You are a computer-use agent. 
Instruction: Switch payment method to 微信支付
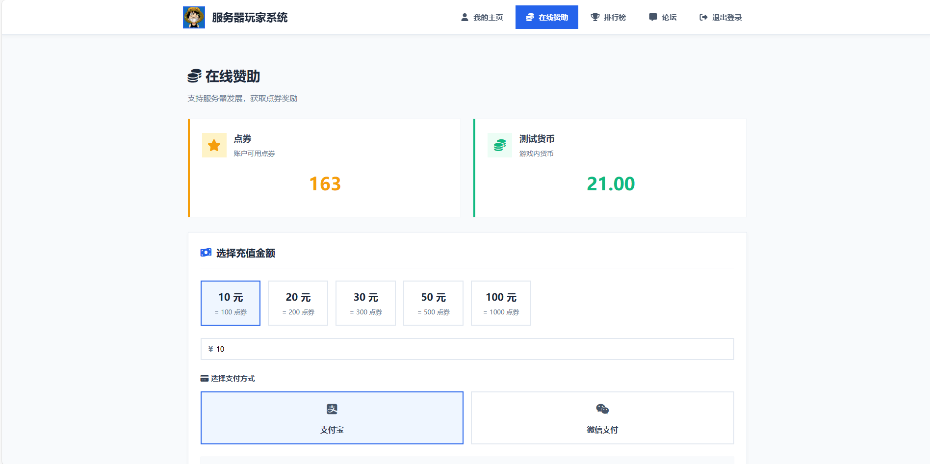tap(602, 418)
